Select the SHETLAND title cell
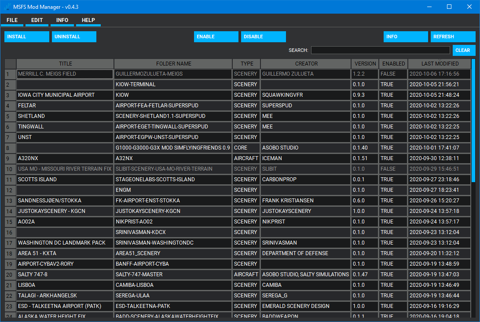 (65, 116)
